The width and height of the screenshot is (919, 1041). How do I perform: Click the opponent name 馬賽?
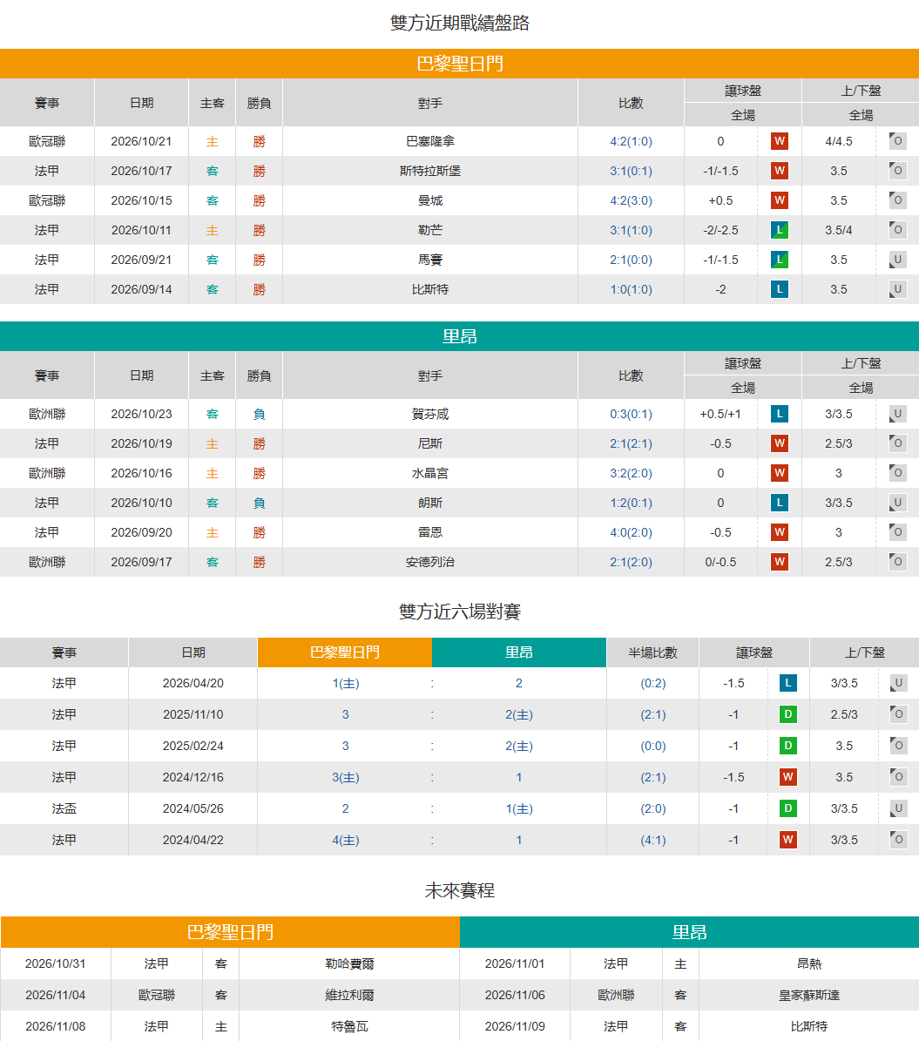click(x=430, y=260)
